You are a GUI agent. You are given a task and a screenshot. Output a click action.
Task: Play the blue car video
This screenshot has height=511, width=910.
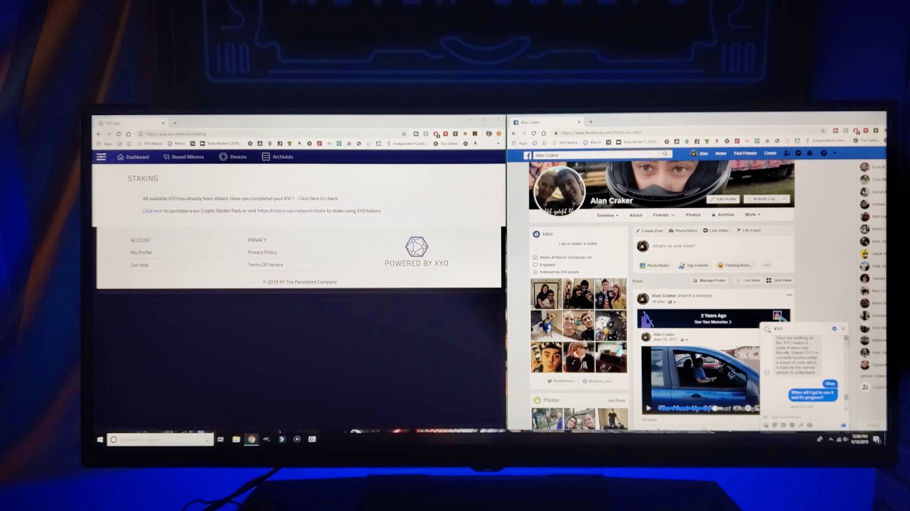coord(648,408)
